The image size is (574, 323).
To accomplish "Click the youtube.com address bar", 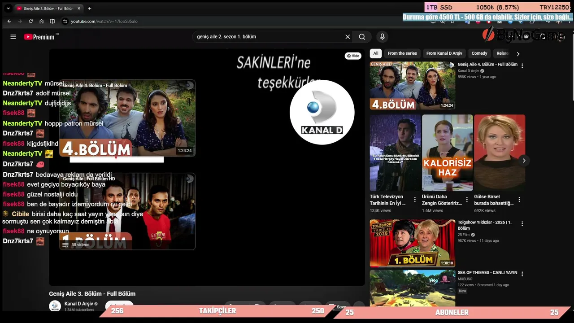I will (104, 21).
